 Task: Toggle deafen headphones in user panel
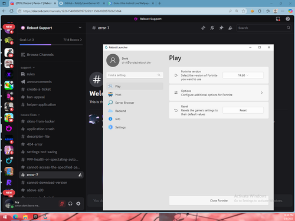tap(70, 204)
